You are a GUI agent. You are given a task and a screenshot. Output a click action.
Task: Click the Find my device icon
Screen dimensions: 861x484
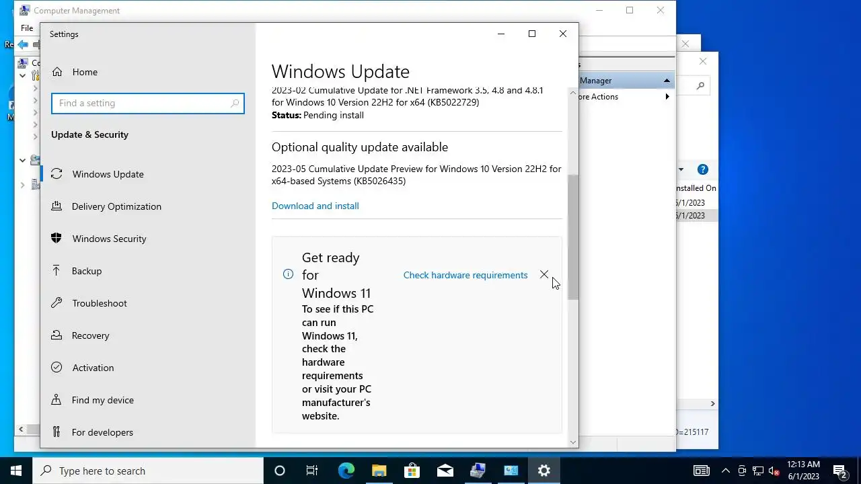point(57,400)
